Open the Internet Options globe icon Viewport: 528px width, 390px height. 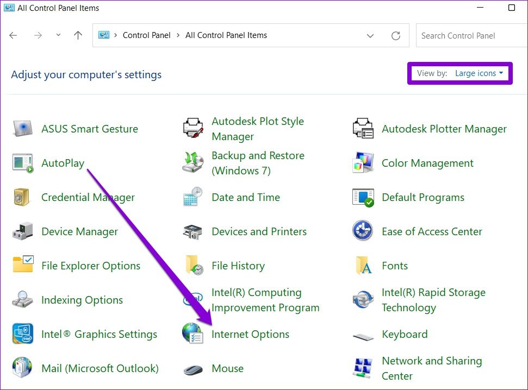(x=192, y=334)
